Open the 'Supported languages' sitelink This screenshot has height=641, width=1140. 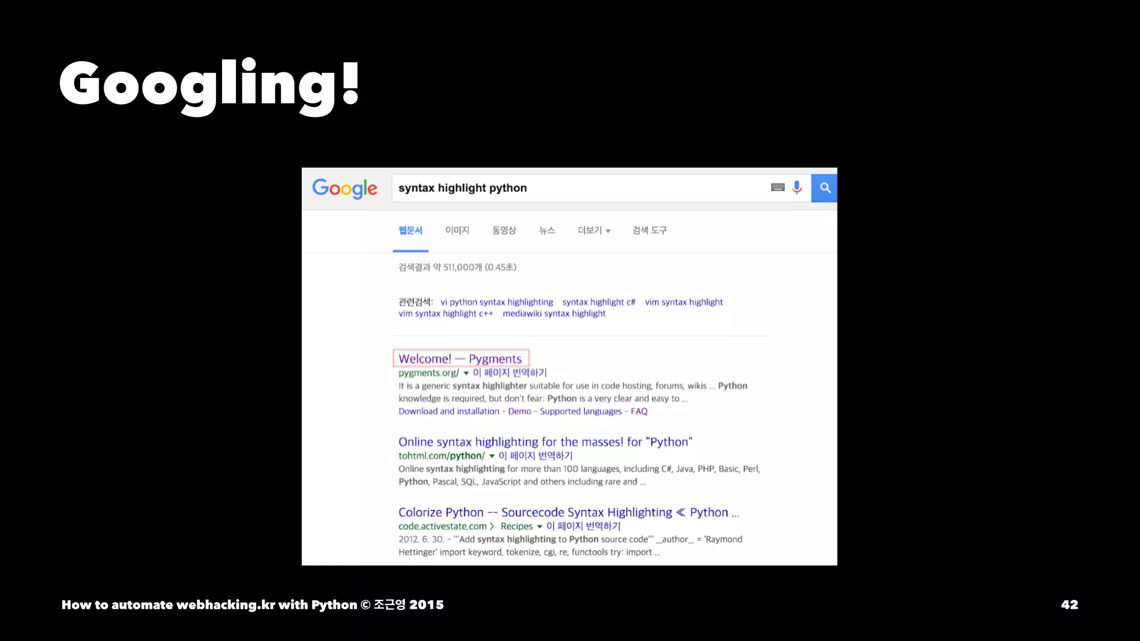click(x=581, y=411)
